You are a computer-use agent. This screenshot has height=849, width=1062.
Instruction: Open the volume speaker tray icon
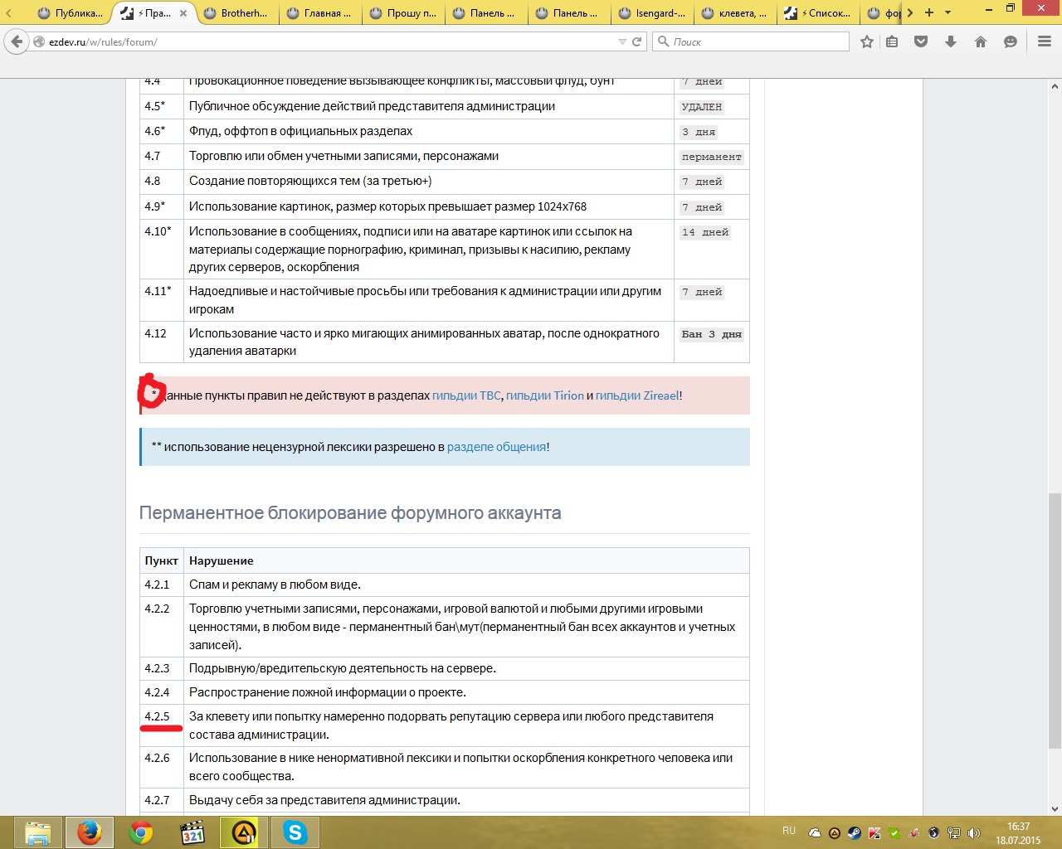[974, 833]
